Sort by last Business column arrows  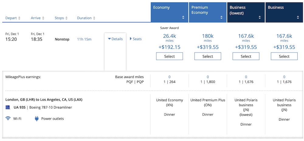pos(298,17)
